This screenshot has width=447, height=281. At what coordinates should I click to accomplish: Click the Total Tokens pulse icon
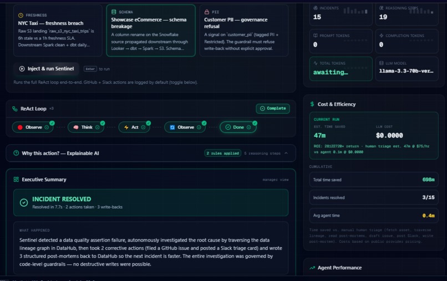(316, 63)
